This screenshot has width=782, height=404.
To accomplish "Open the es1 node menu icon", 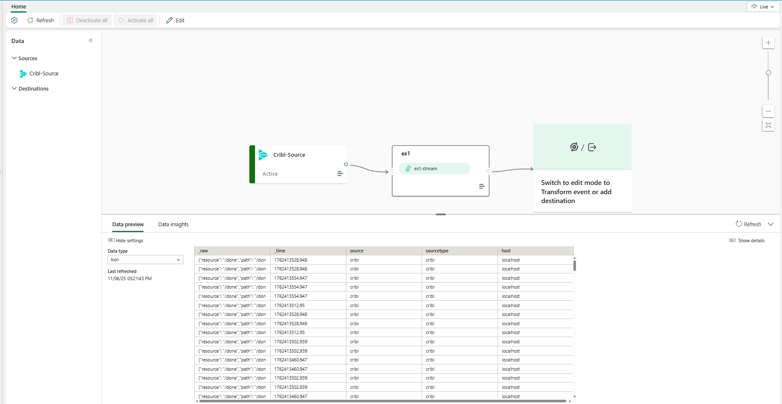I will coord(482,186).
